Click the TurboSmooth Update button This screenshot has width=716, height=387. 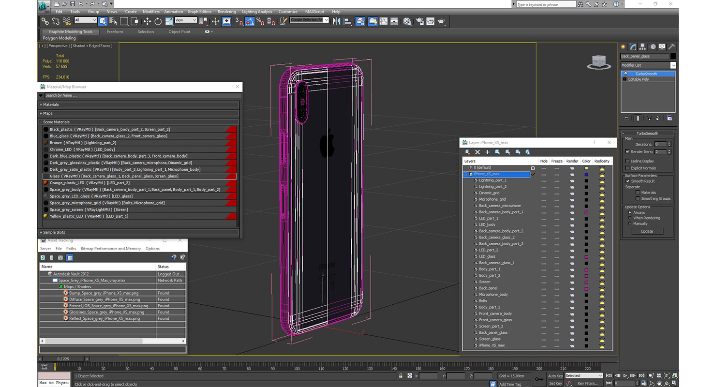coord(647,231)
